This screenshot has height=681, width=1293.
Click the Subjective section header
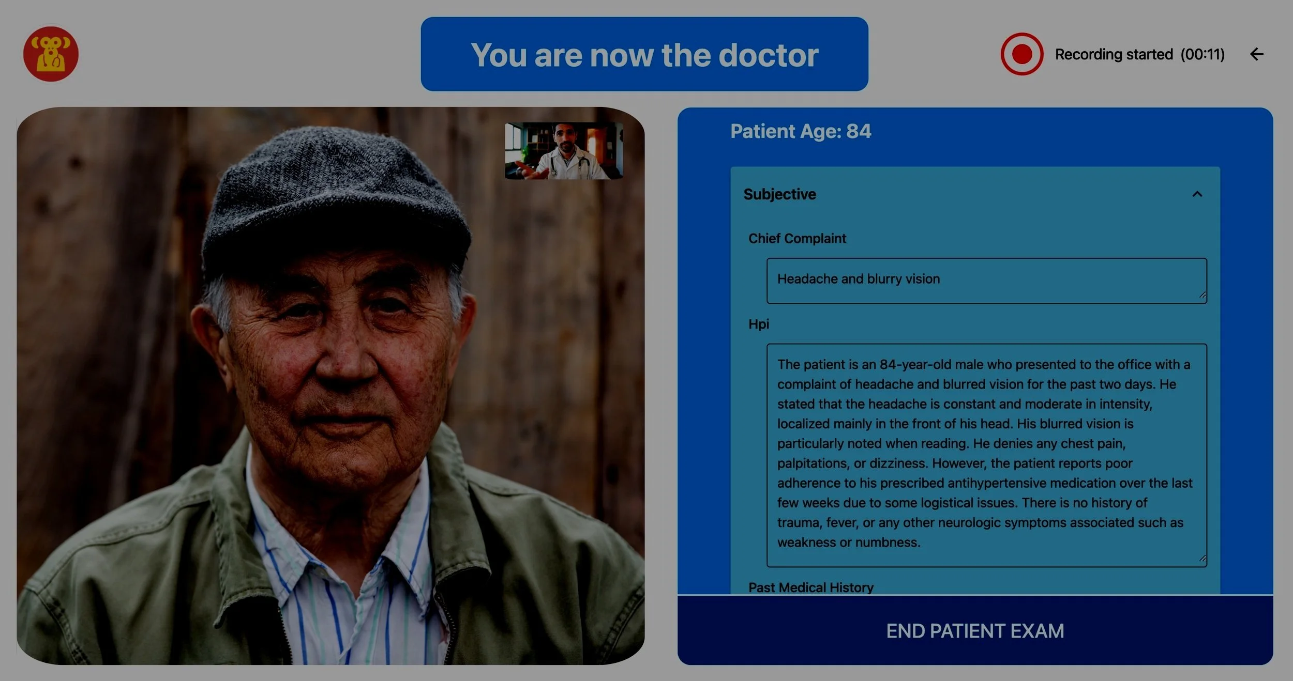(975, 194)
